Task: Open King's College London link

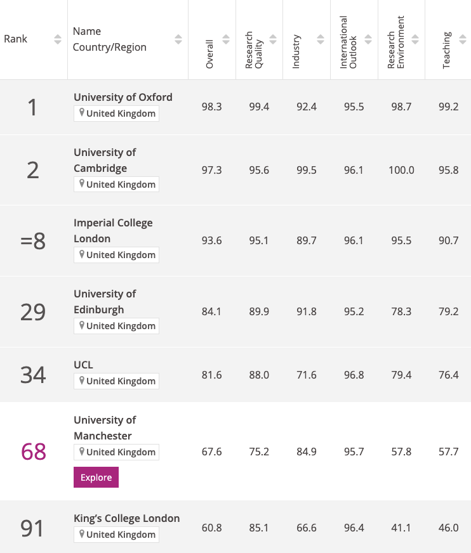Action: click(127, 518)
